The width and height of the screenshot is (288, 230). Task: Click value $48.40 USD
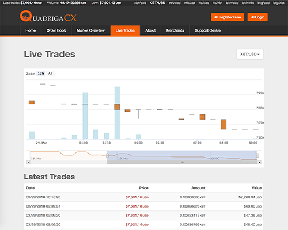(252, 224)
